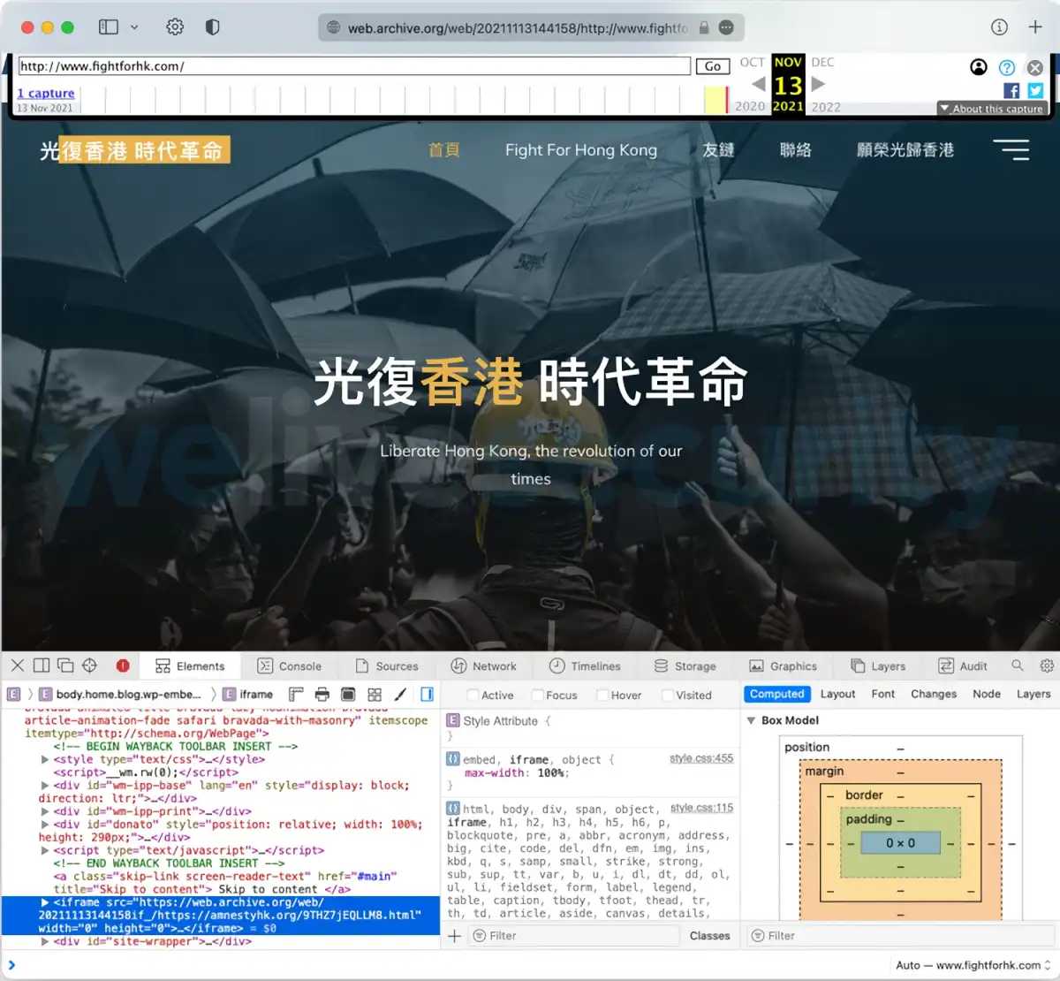Open the Audit tab
The width and height of the screenshot is (1060, 981).
[963, 666]
